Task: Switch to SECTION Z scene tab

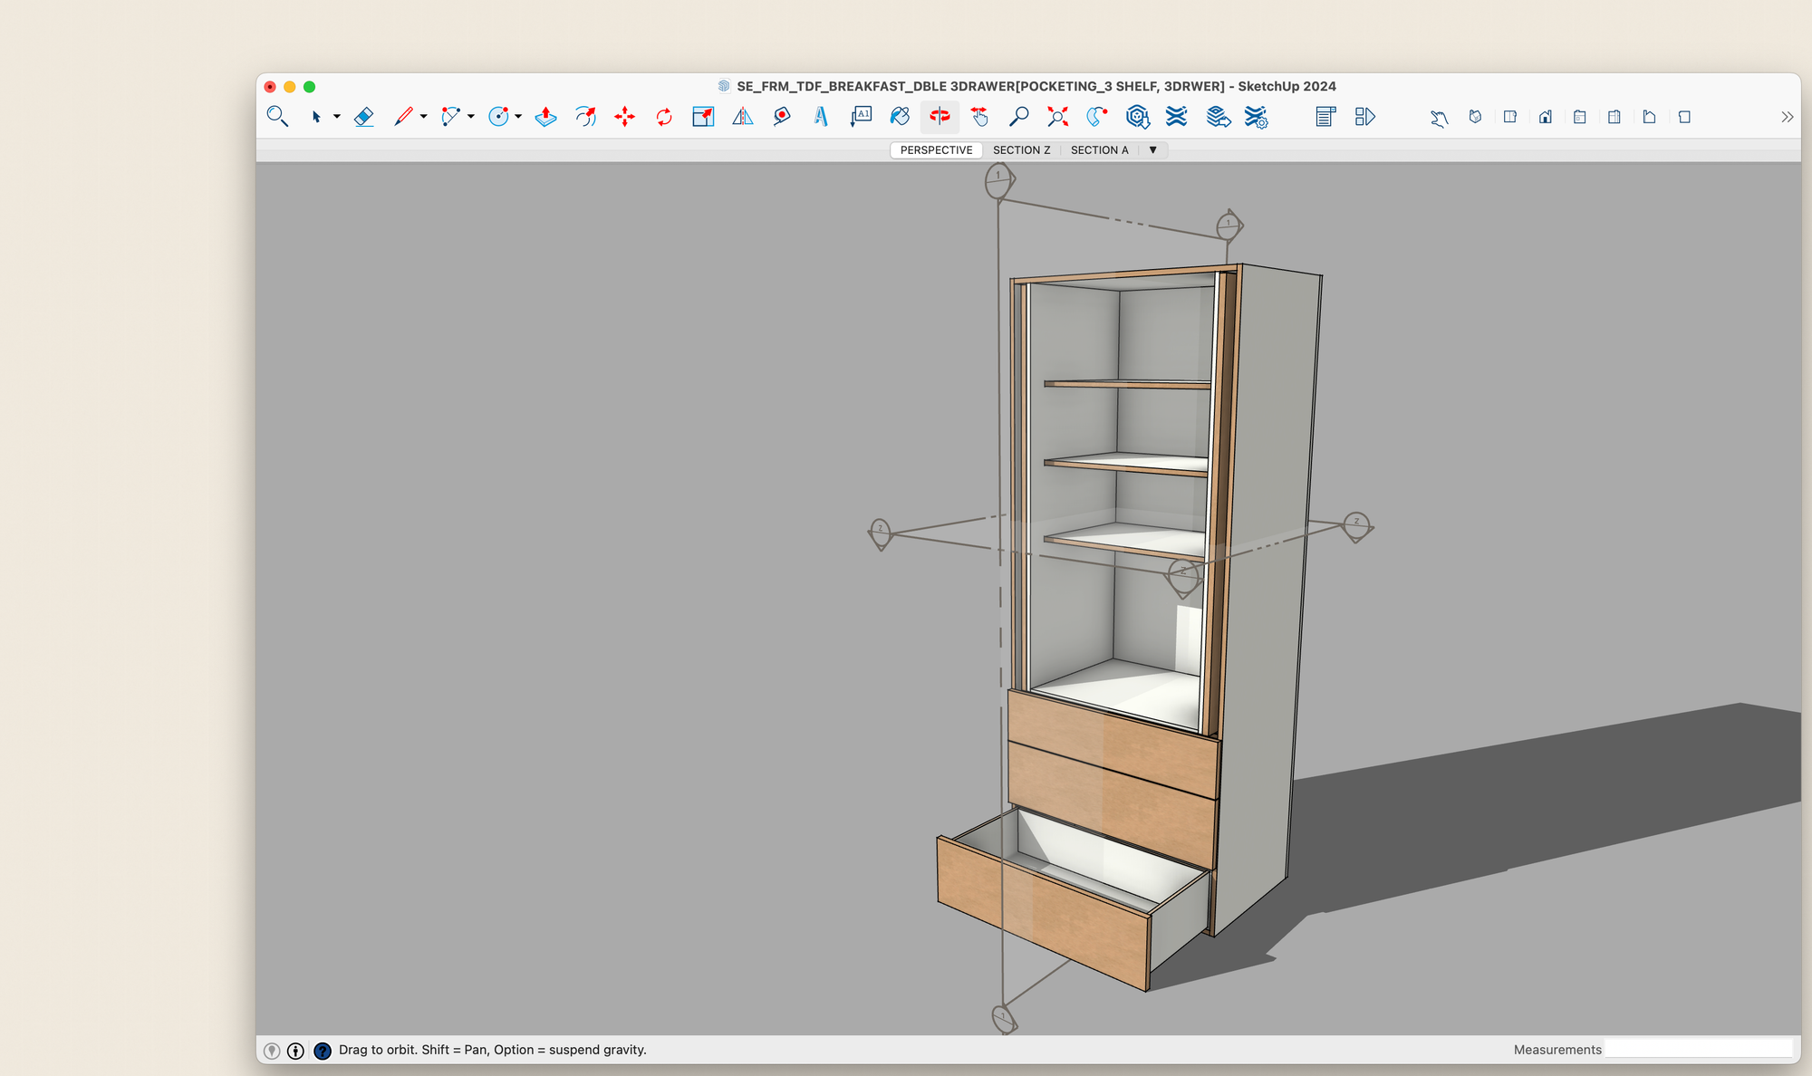Action: coord(1021,150)
